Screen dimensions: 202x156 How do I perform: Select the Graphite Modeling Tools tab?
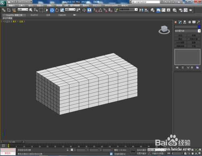coord(14,15)
